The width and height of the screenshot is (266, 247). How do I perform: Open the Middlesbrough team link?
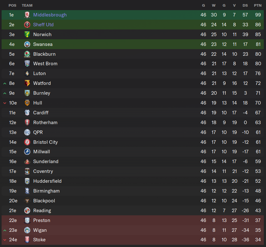(50, 15)
